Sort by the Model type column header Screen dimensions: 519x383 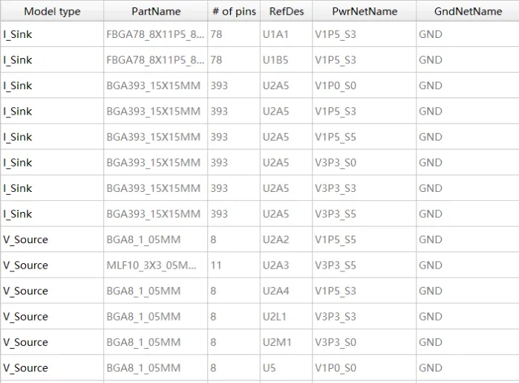(52, 11)
